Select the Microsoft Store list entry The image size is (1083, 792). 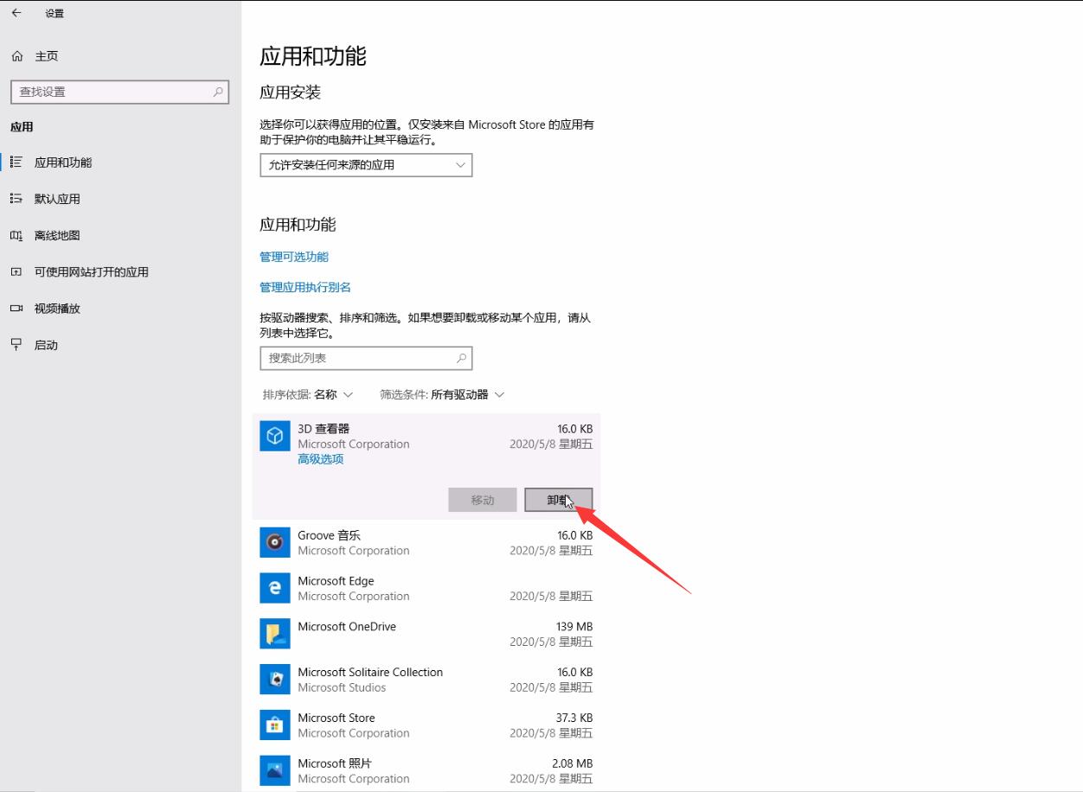click(426, 725)
